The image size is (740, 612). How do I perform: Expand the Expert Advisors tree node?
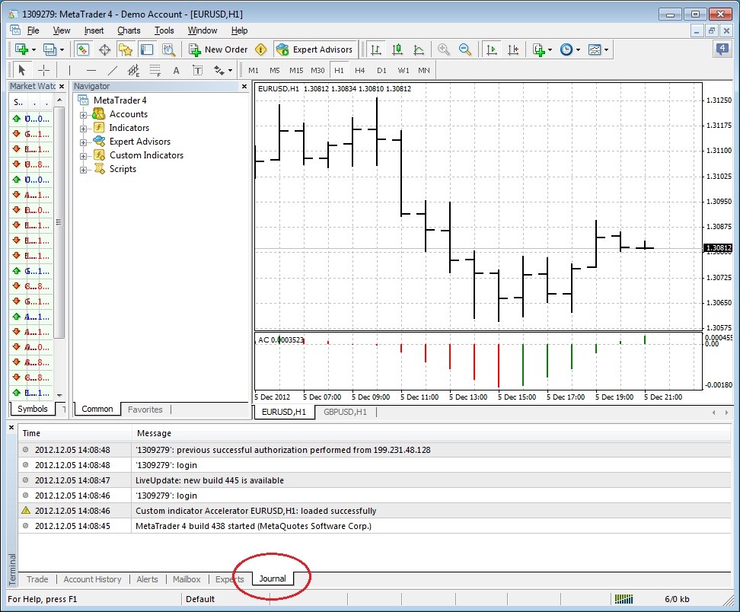coord(83,142)
